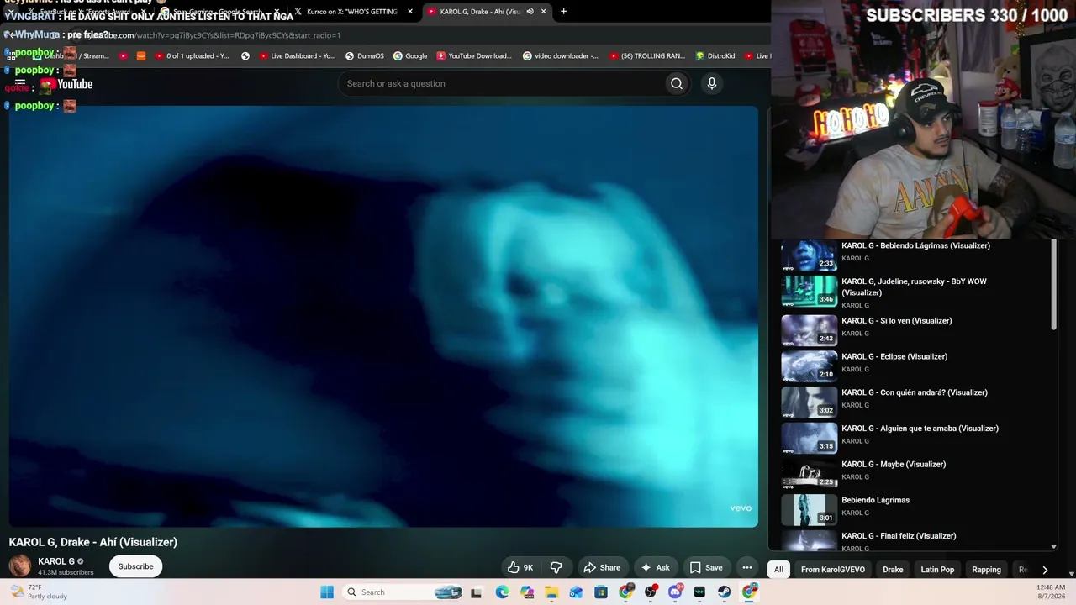Open the YouTube Download bookmark

tap(474, 56)
